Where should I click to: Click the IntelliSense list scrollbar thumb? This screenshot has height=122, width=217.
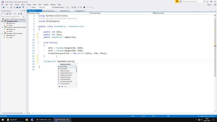(76, 70)
